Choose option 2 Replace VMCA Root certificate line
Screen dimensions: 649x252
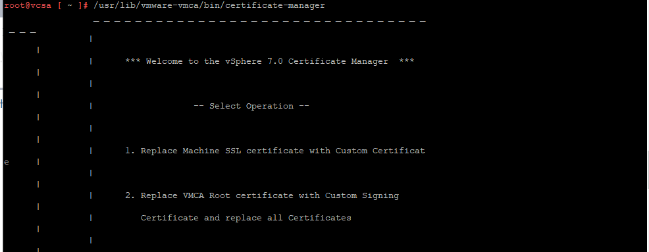coord(262,195)
